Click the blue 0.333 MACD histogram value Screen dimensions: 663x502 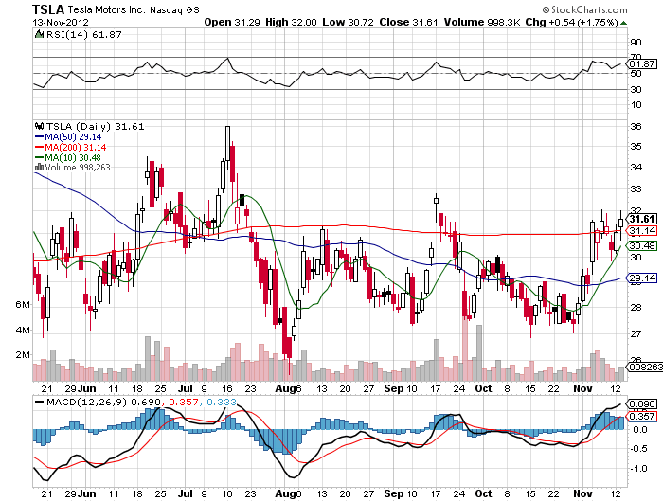[x=222, y=402]
